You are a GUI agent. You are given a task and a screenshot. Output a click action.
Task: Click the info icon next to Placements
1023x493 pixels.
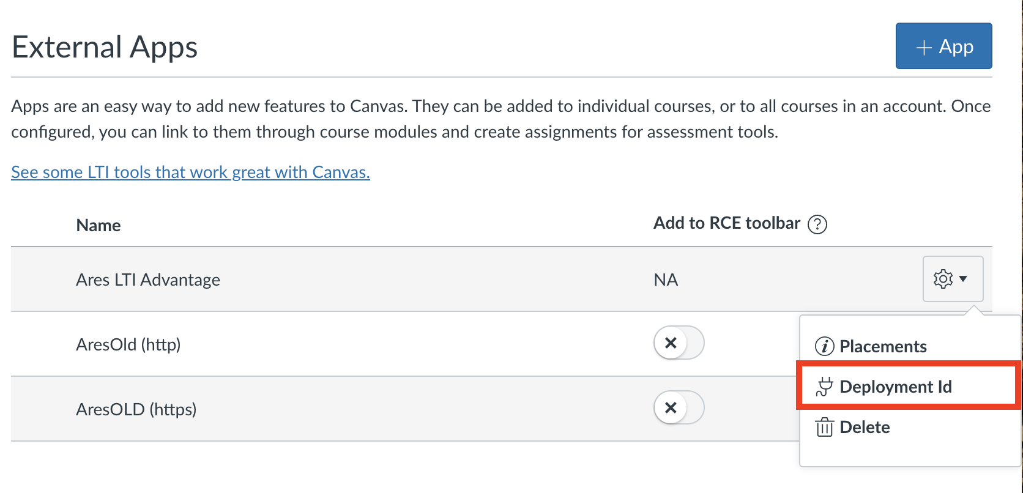824,346
